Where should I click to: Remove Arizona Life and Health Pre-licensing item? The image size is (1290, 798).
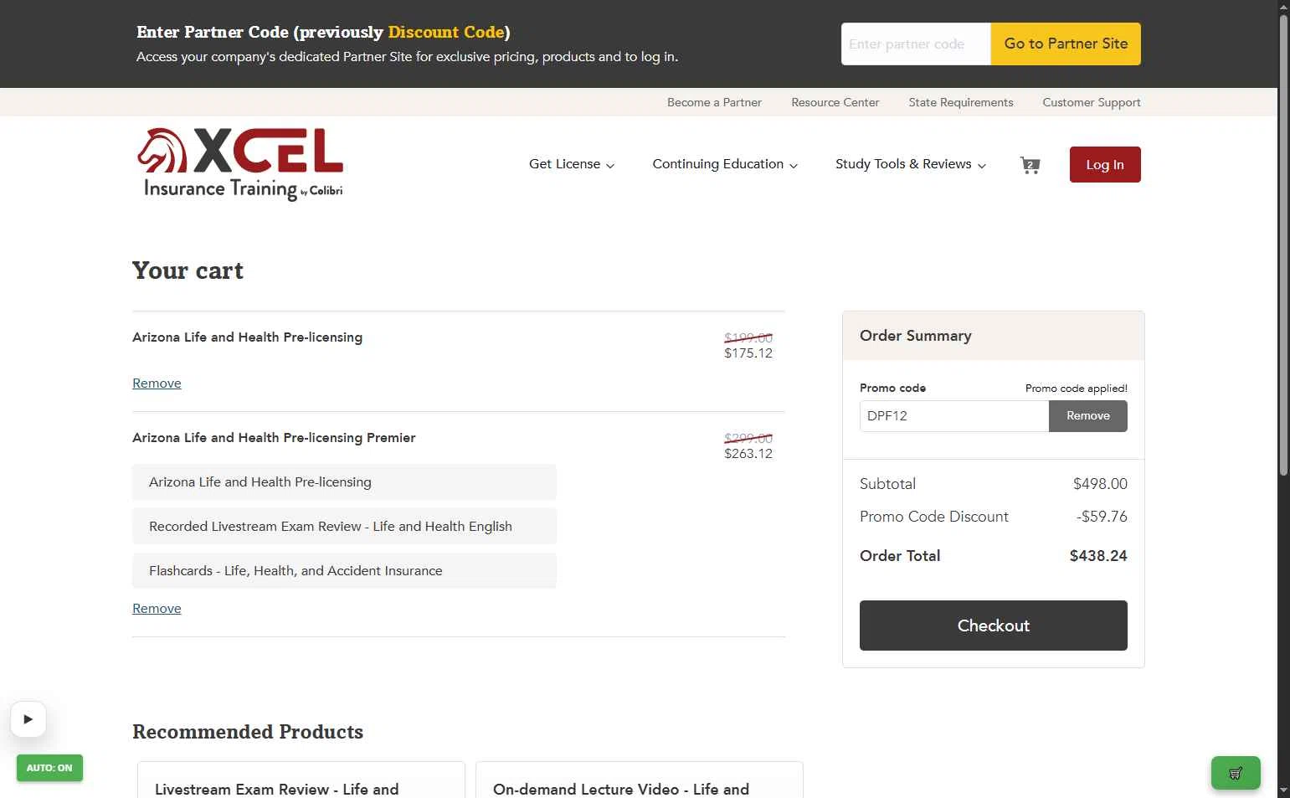tap(157, 384)
